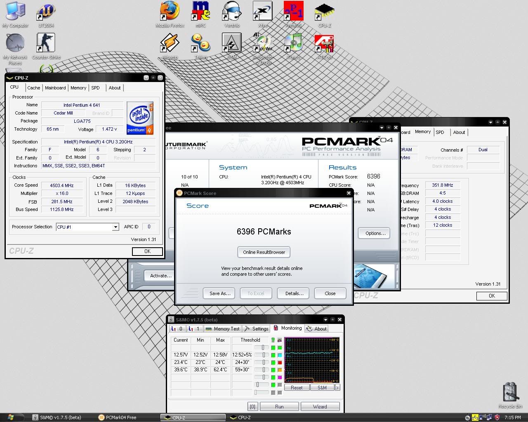Select processor 0 tab in S&M
Viewport: 528px width, 422px height.
tap(177, 328)
